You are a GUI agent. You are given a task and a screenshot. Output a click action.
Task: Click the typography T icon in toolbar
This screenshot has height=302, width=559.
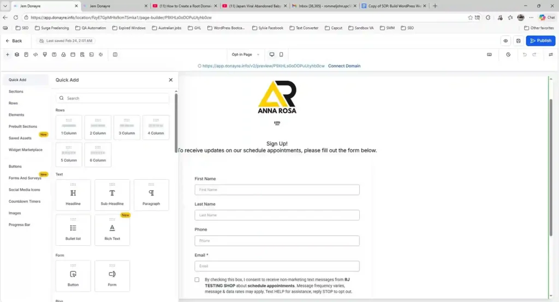(x=54, y=55)
